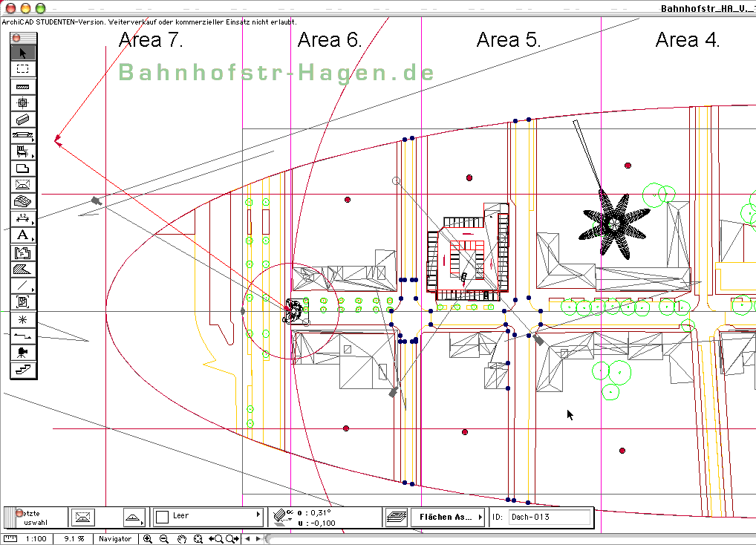Viewport: 756px width, 545px height.
Task: Activate the Camera tool
Action: tap(22, 351)
